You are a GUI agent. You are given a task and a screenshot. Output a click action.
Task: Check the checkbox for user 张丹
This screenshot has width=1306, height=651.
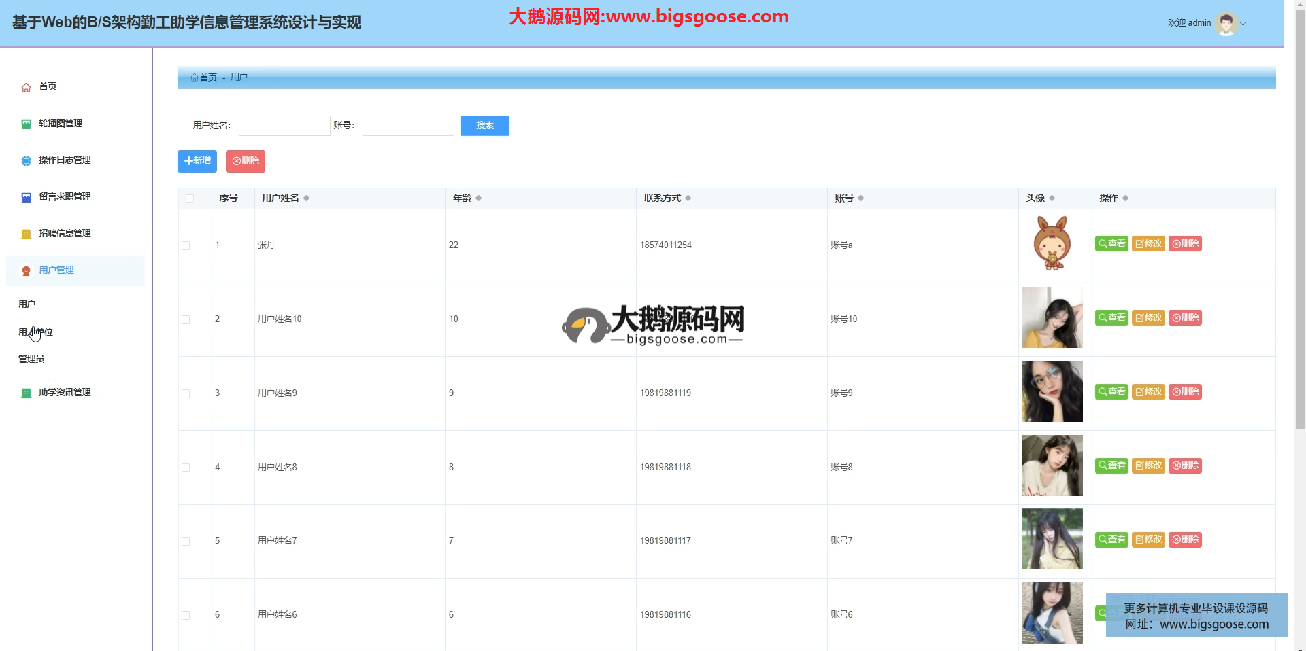186,246
